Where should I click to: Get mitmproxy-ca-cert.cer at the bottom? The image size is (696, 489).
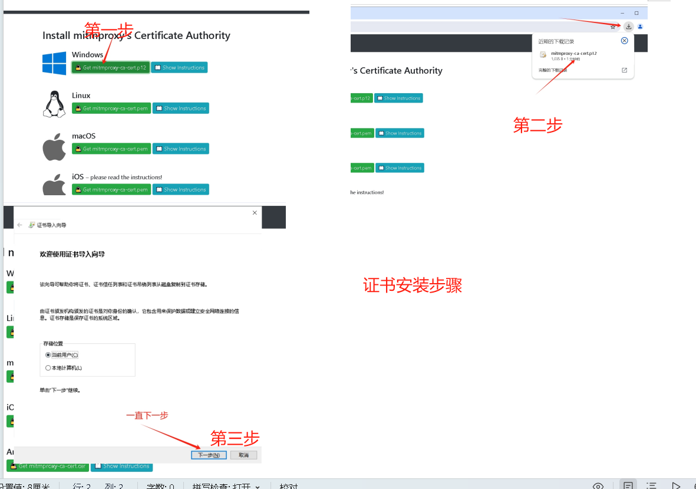48,467
